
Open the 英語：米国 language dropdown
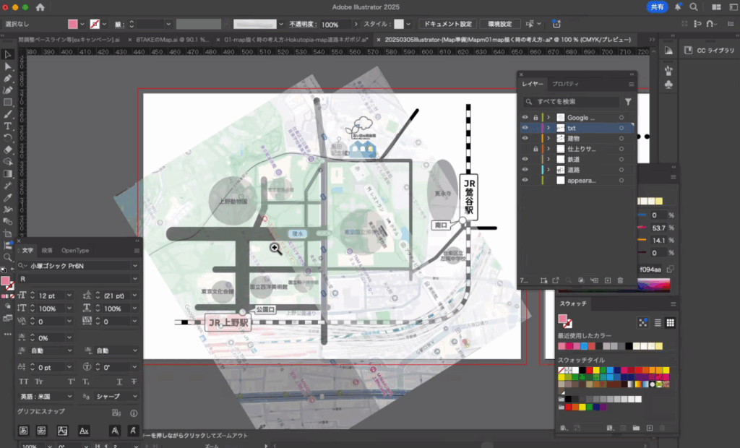tap(45, 396)
